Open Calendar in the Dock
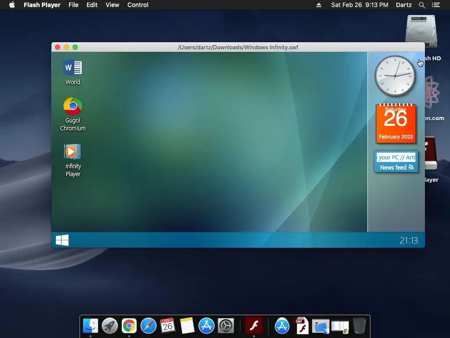 coord(167,326)
